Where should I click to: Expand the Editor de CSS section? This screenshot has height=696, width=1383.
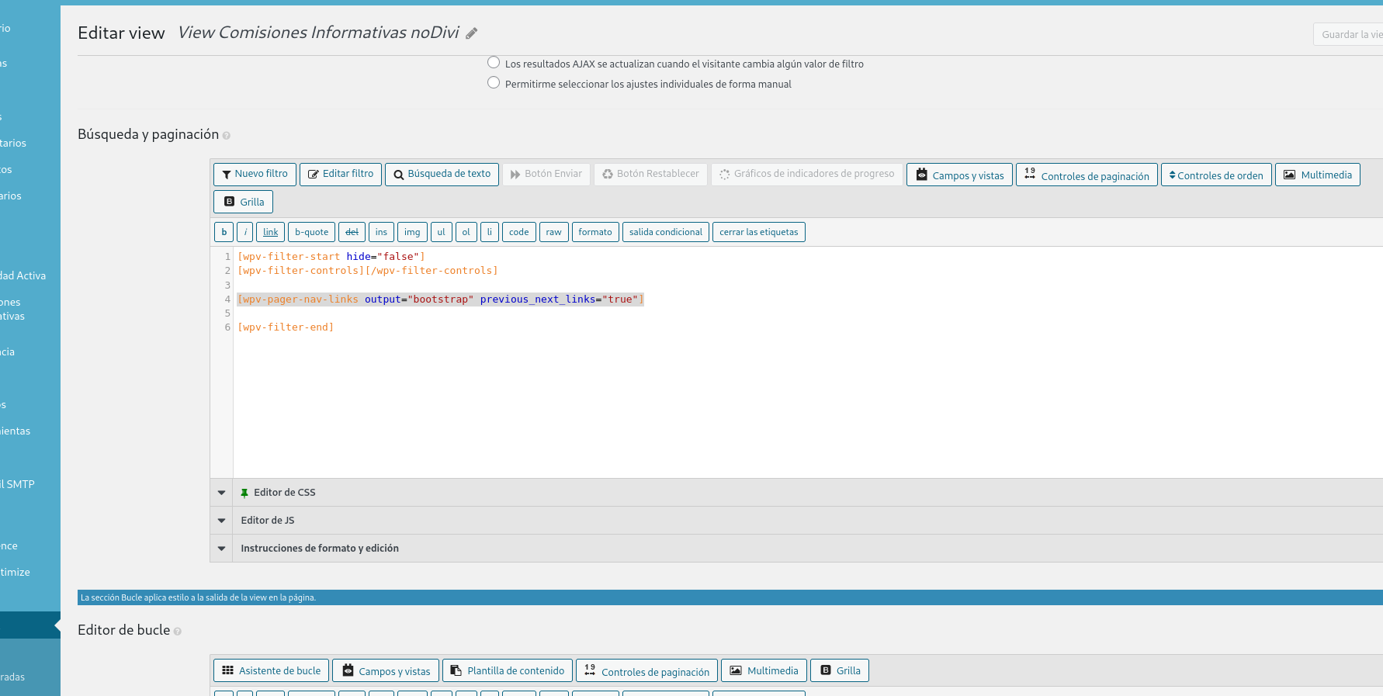(x=222, y=493)
